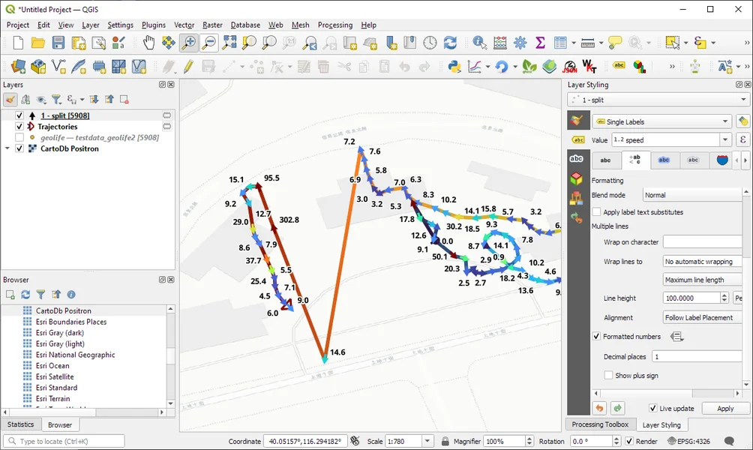Switch to the Processing Toolbox tab
The height and width of the screenshot is (450, 753).
coord(600,424)
